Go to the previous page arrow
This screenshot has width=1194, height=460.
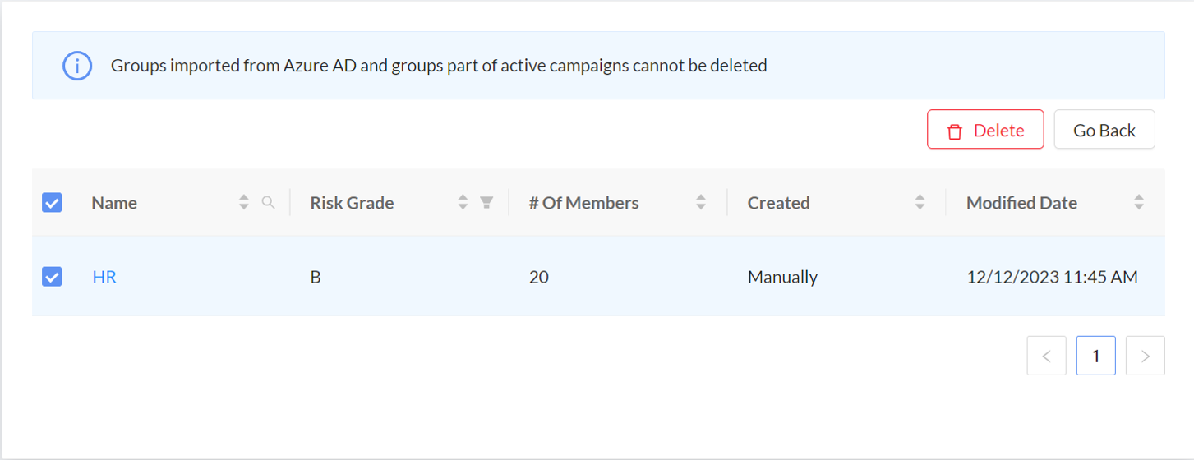point(1046,356)
